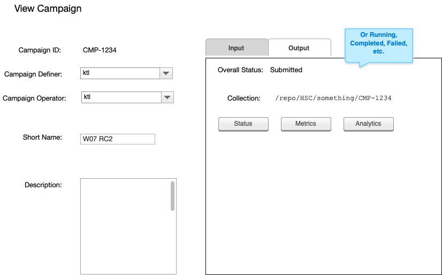
Task: Click the CMP-1234 campaign ID value
Action: tap(100, 50)
